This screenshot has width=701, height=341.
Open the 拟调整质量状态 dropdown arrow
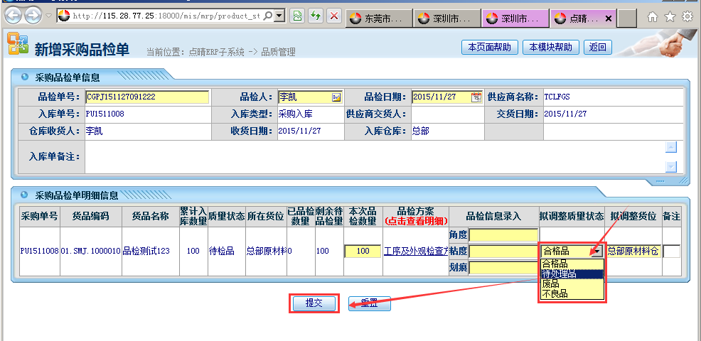(x=597, y=251)
